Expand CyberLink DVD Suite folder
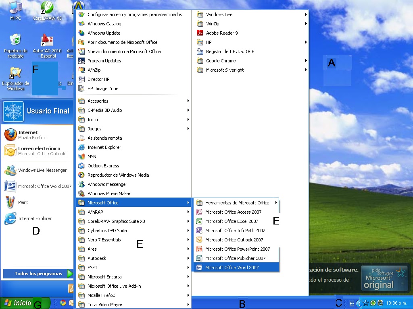 point(133,231)
